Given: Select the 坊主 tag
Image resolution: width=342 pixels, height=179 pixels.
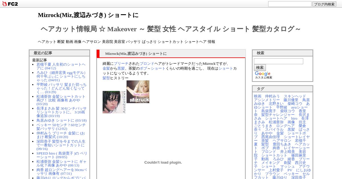Looking at the screenshot, I should [x=302, y=122].
